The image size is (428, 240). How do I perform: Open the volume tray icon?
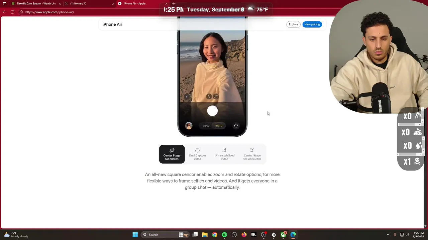pyautogui.click(x=408, y=235)
